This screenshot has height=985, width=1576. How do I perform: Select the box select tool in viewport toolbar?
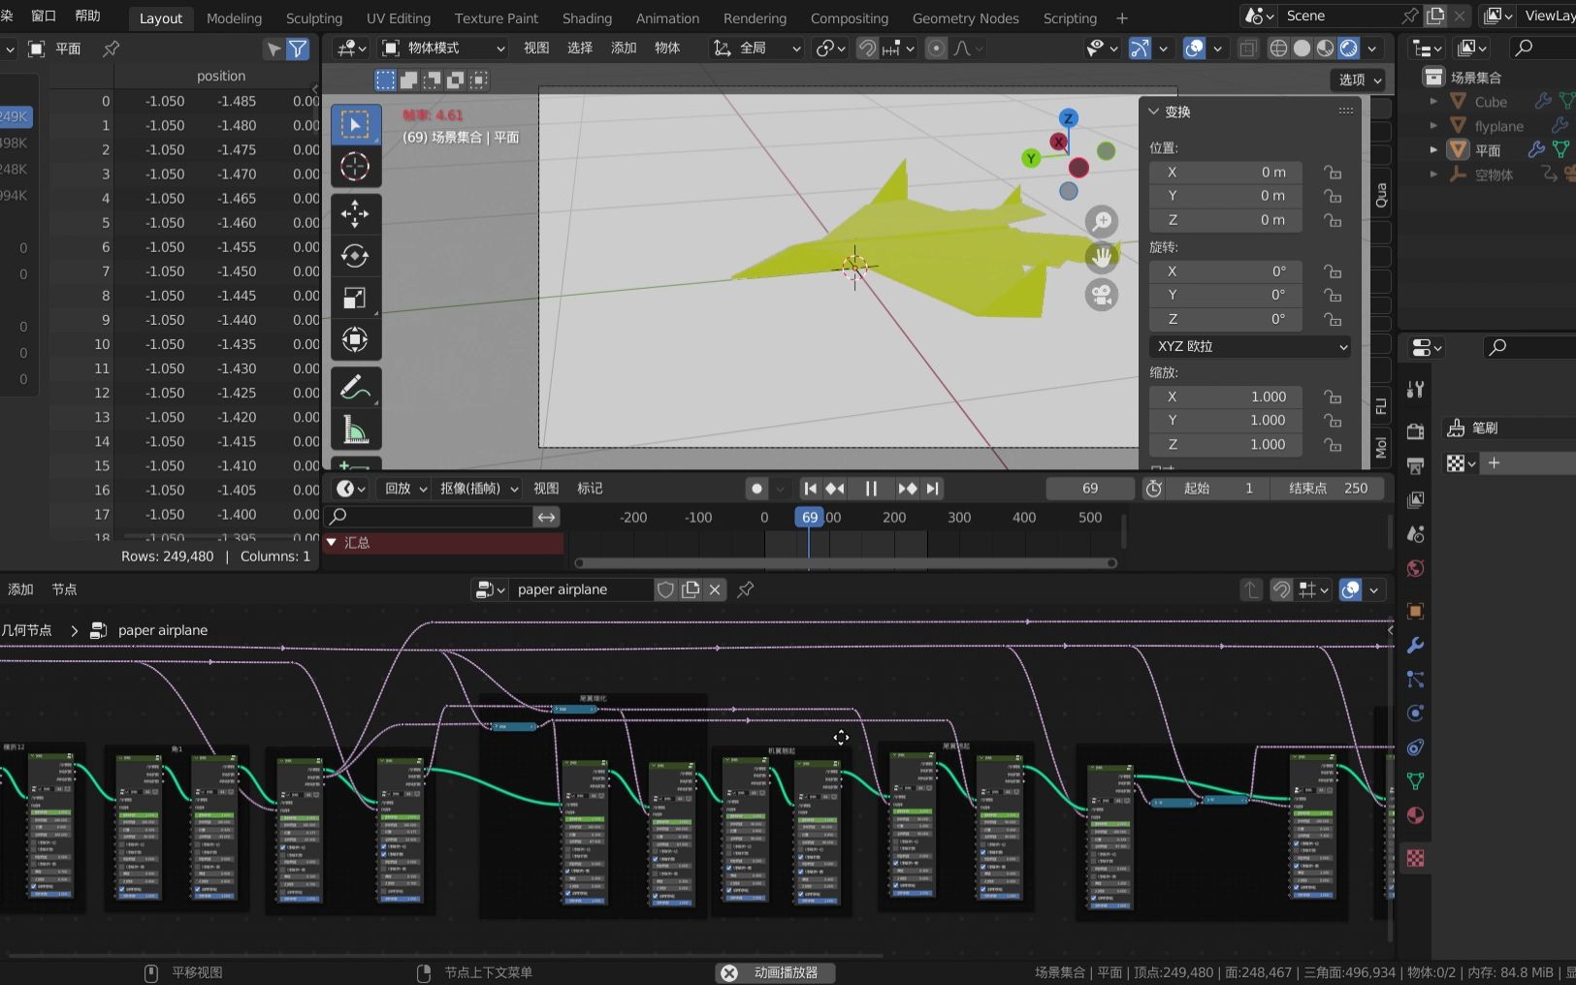point(355,125)
